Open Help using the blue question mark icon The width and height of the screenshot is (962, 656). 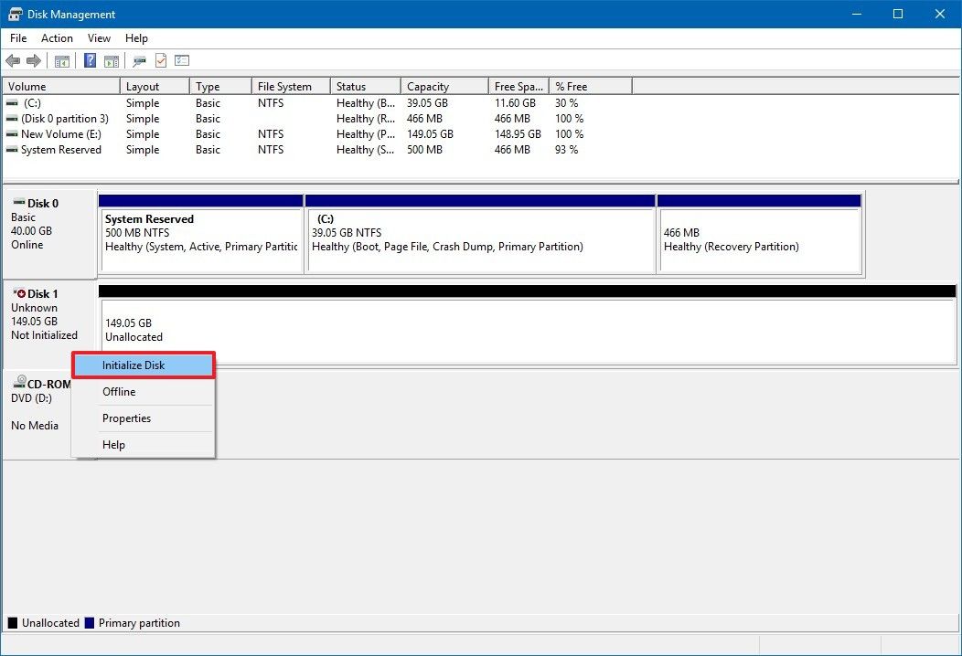[89, 60]
